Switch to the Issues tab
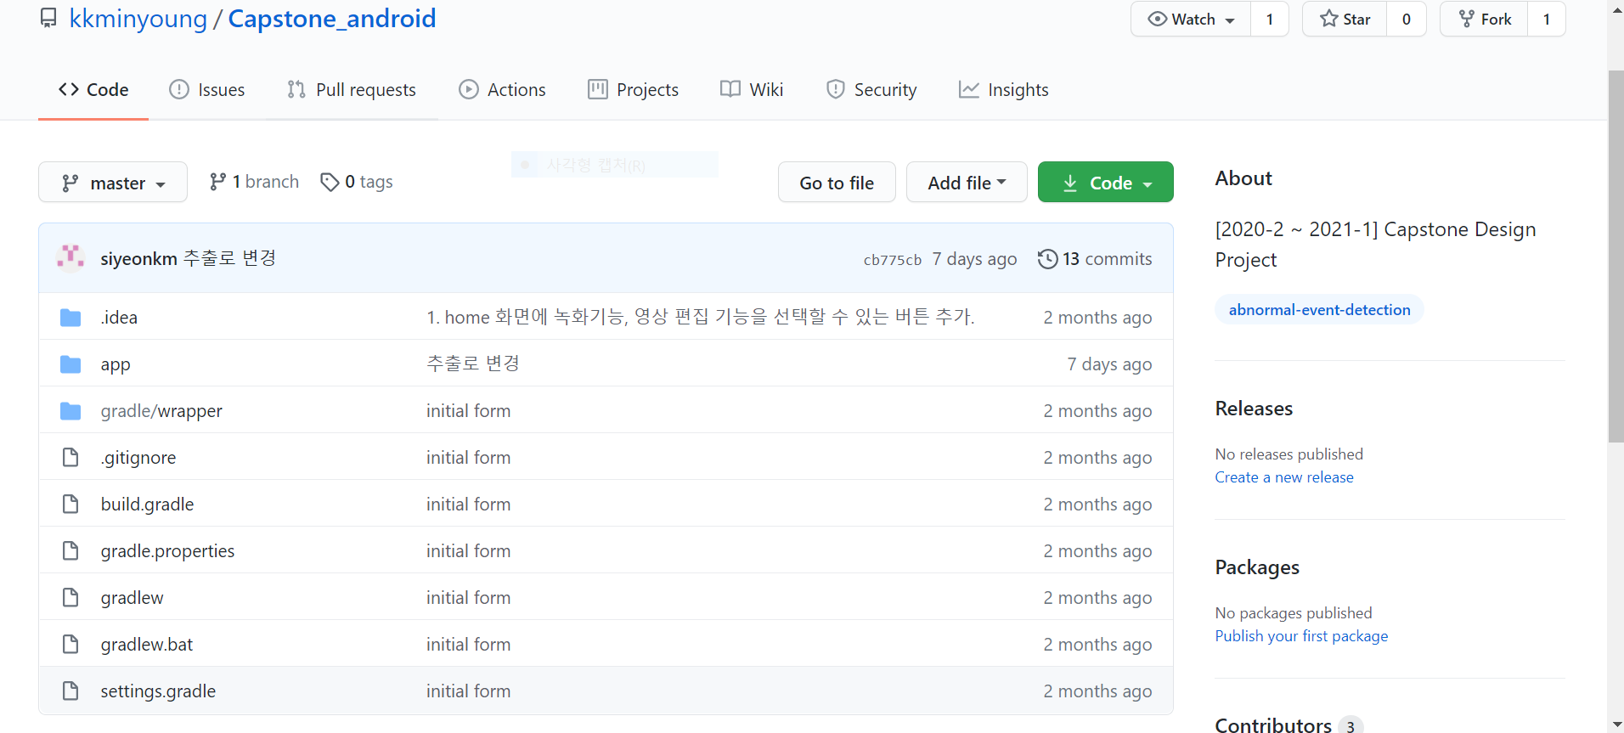1624x733 pixels. point(206,89)
